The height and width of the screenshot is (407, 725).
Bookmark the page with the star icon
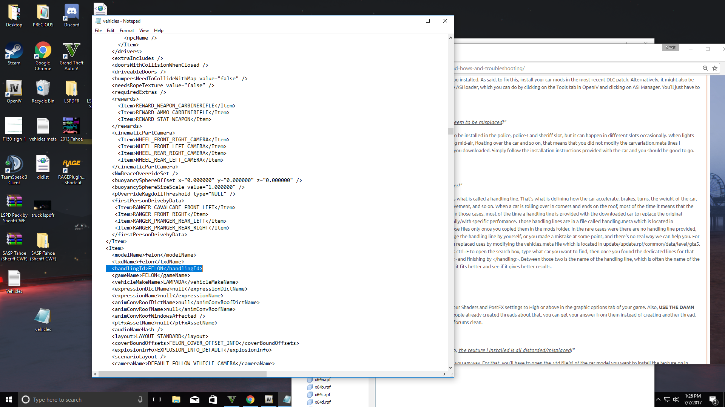tap(714, 68)
